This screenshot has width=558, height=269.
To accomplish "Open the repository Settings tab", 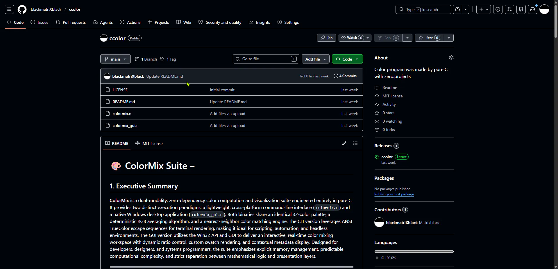I will 288,22.
